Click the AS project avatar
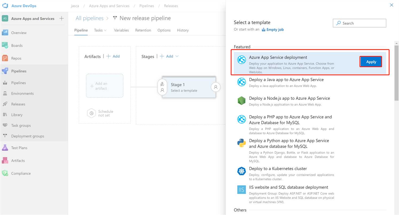 click(x=5, y=18)
